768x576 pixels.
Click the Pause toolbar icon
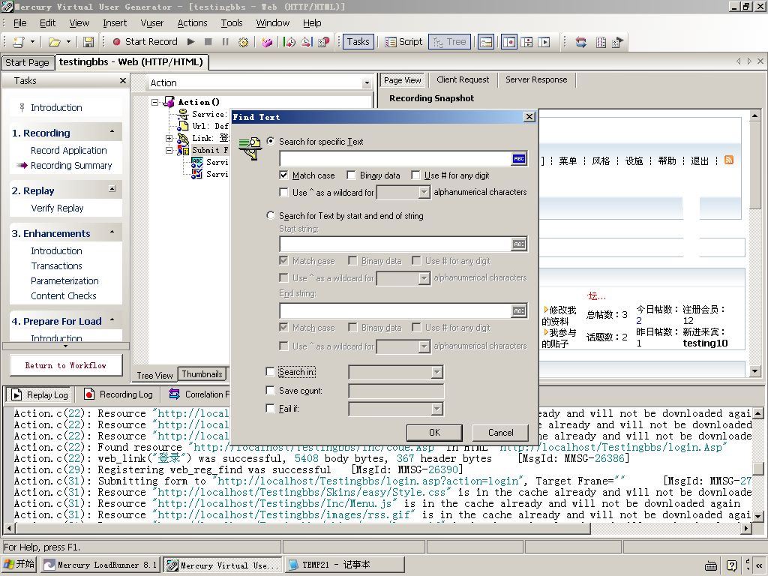(x=225, y=42)
